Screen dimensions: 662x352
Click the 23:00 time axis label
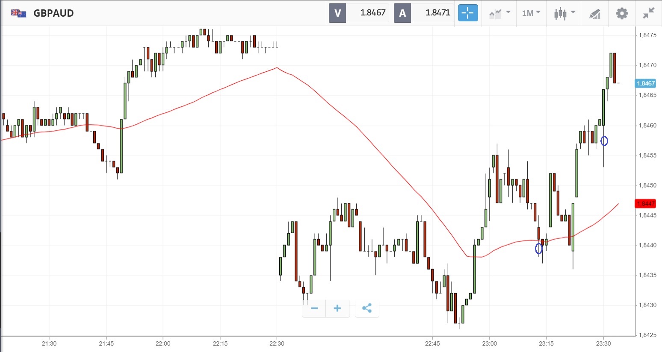click(x=489, y=343)
